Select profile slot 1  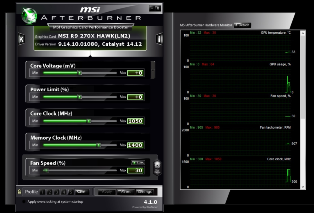point(42,192)
